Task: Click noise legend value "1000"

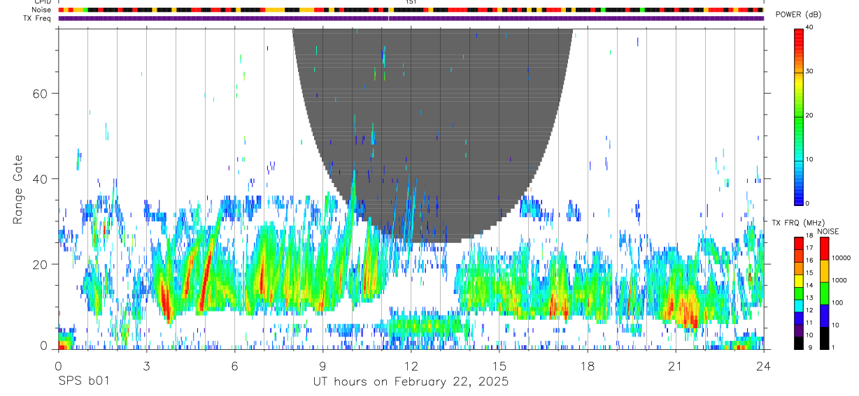Action: click(839, 280)
